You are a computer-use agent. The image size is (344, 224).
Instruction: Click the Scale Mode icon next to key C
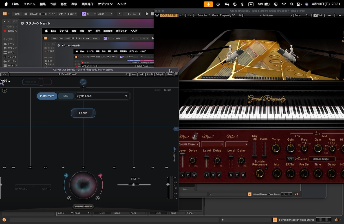pyautogui.click(x=84, y=14)
